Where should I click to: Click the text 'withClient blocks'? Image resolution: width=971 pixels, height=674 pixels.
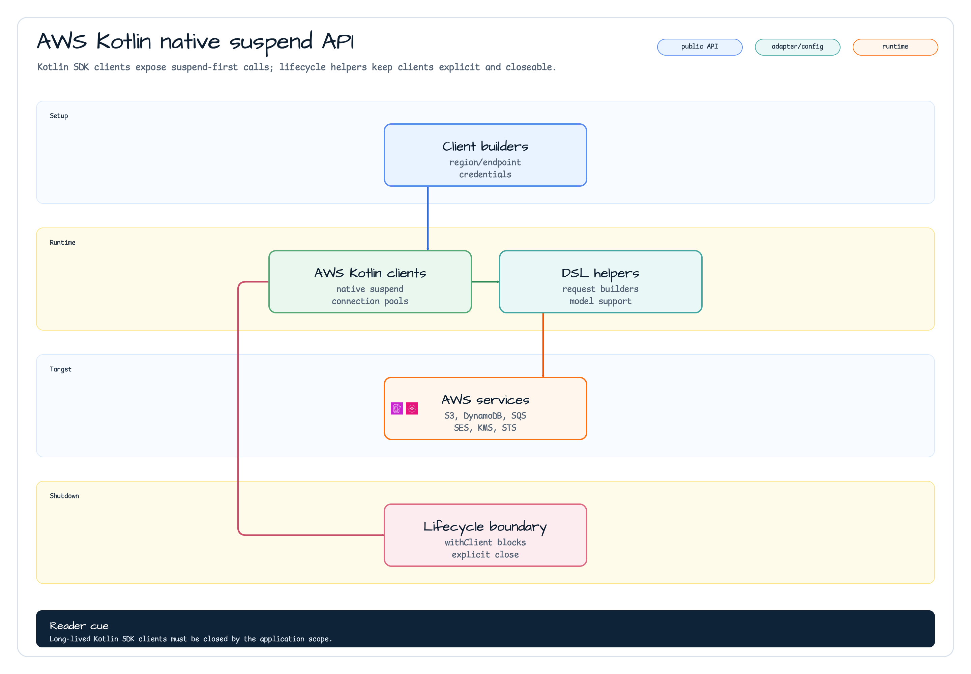(485, 543)
